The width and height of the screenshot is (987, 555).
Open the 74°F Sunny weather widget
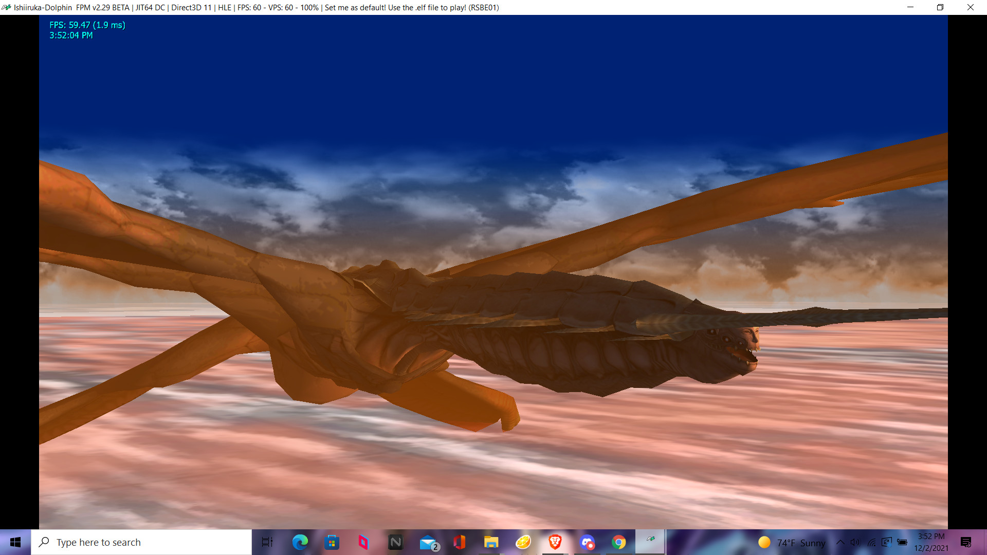pos(792,543)
